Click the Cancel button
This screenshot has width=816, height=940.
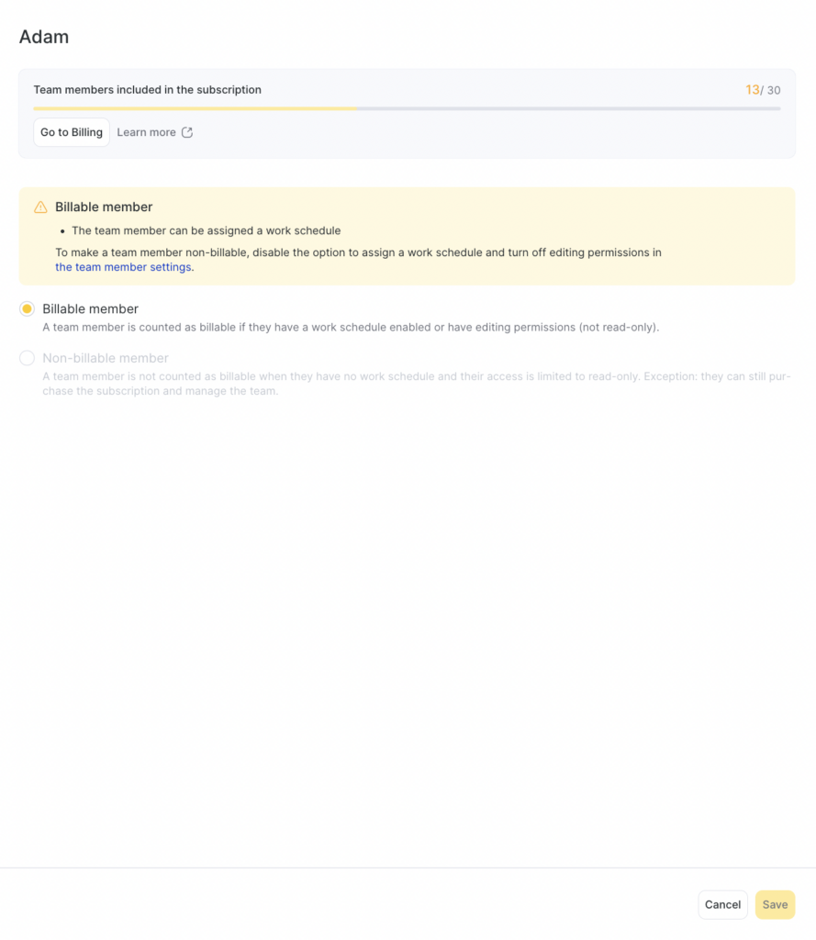pos(722,904)
